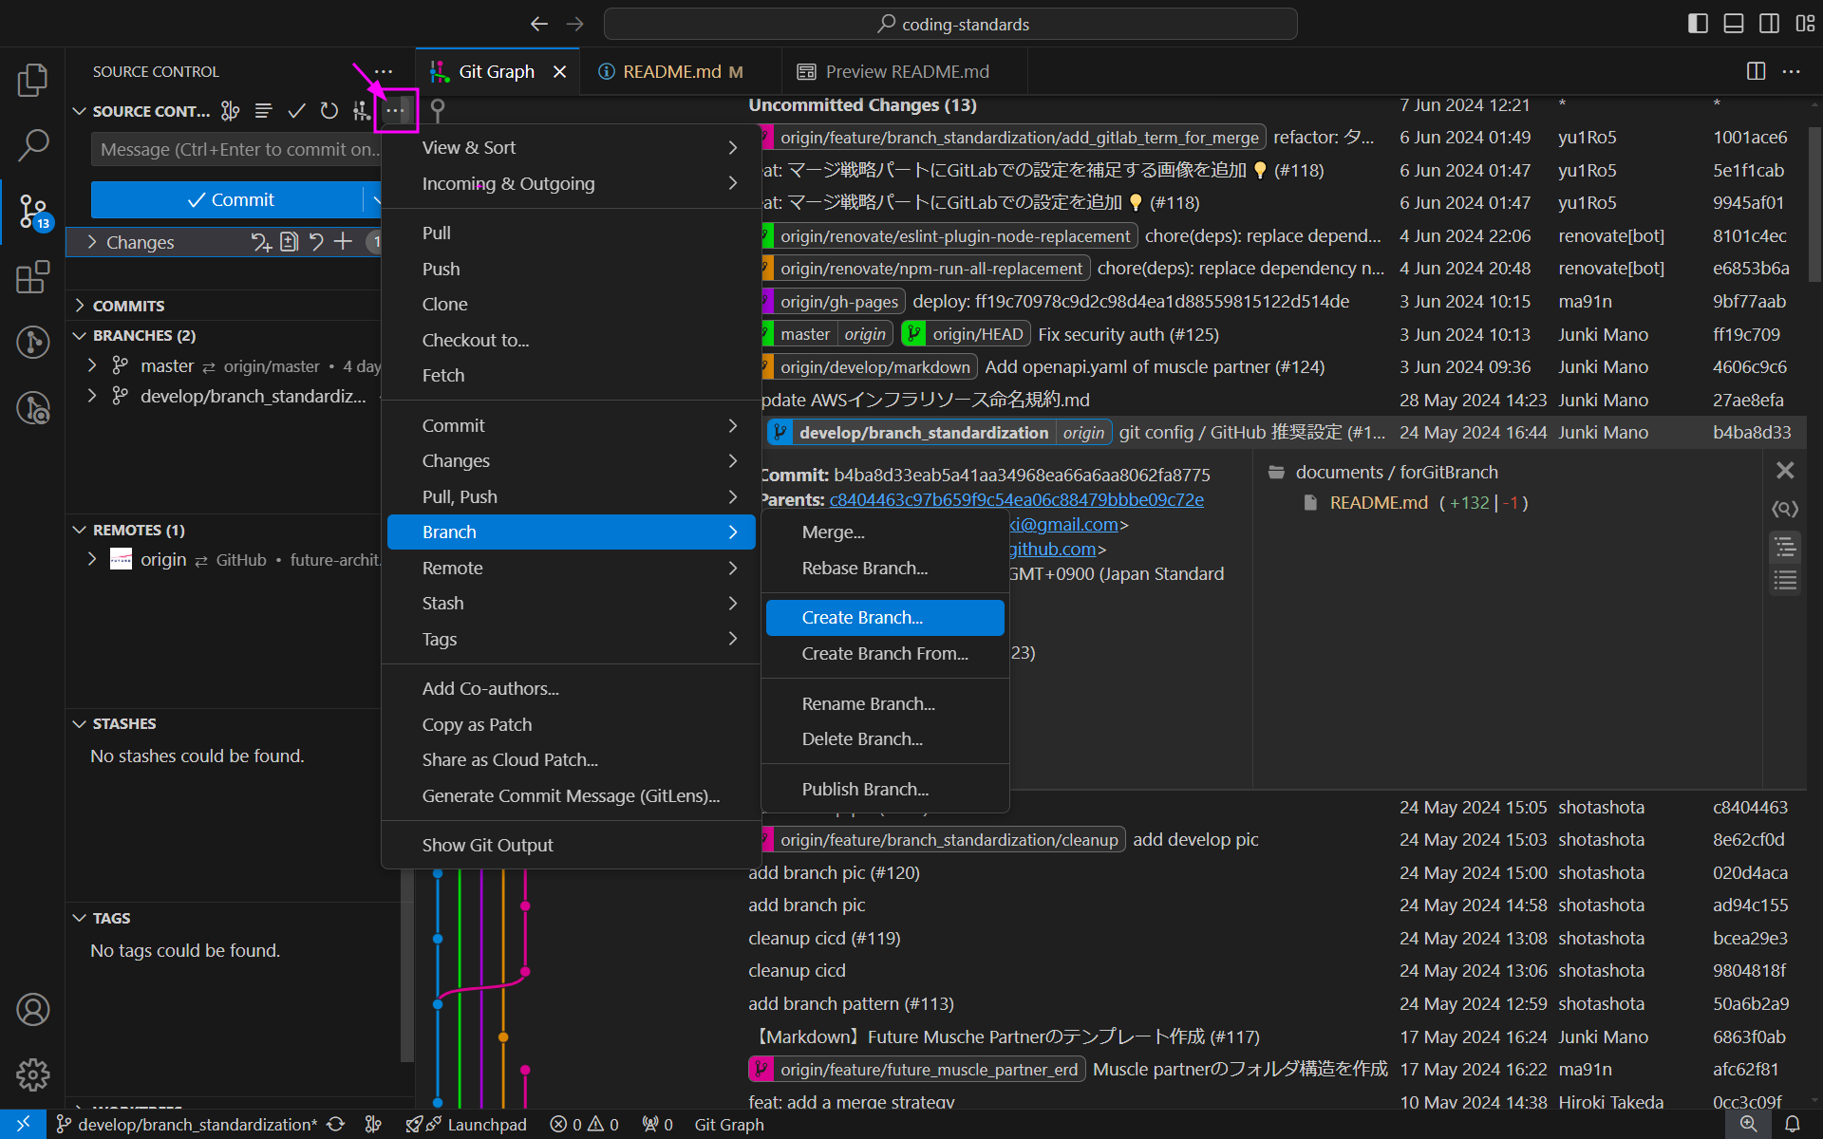Open the Explorer view in activity bar
This screenshot has width=1823, height=1139.
(32, 81)
